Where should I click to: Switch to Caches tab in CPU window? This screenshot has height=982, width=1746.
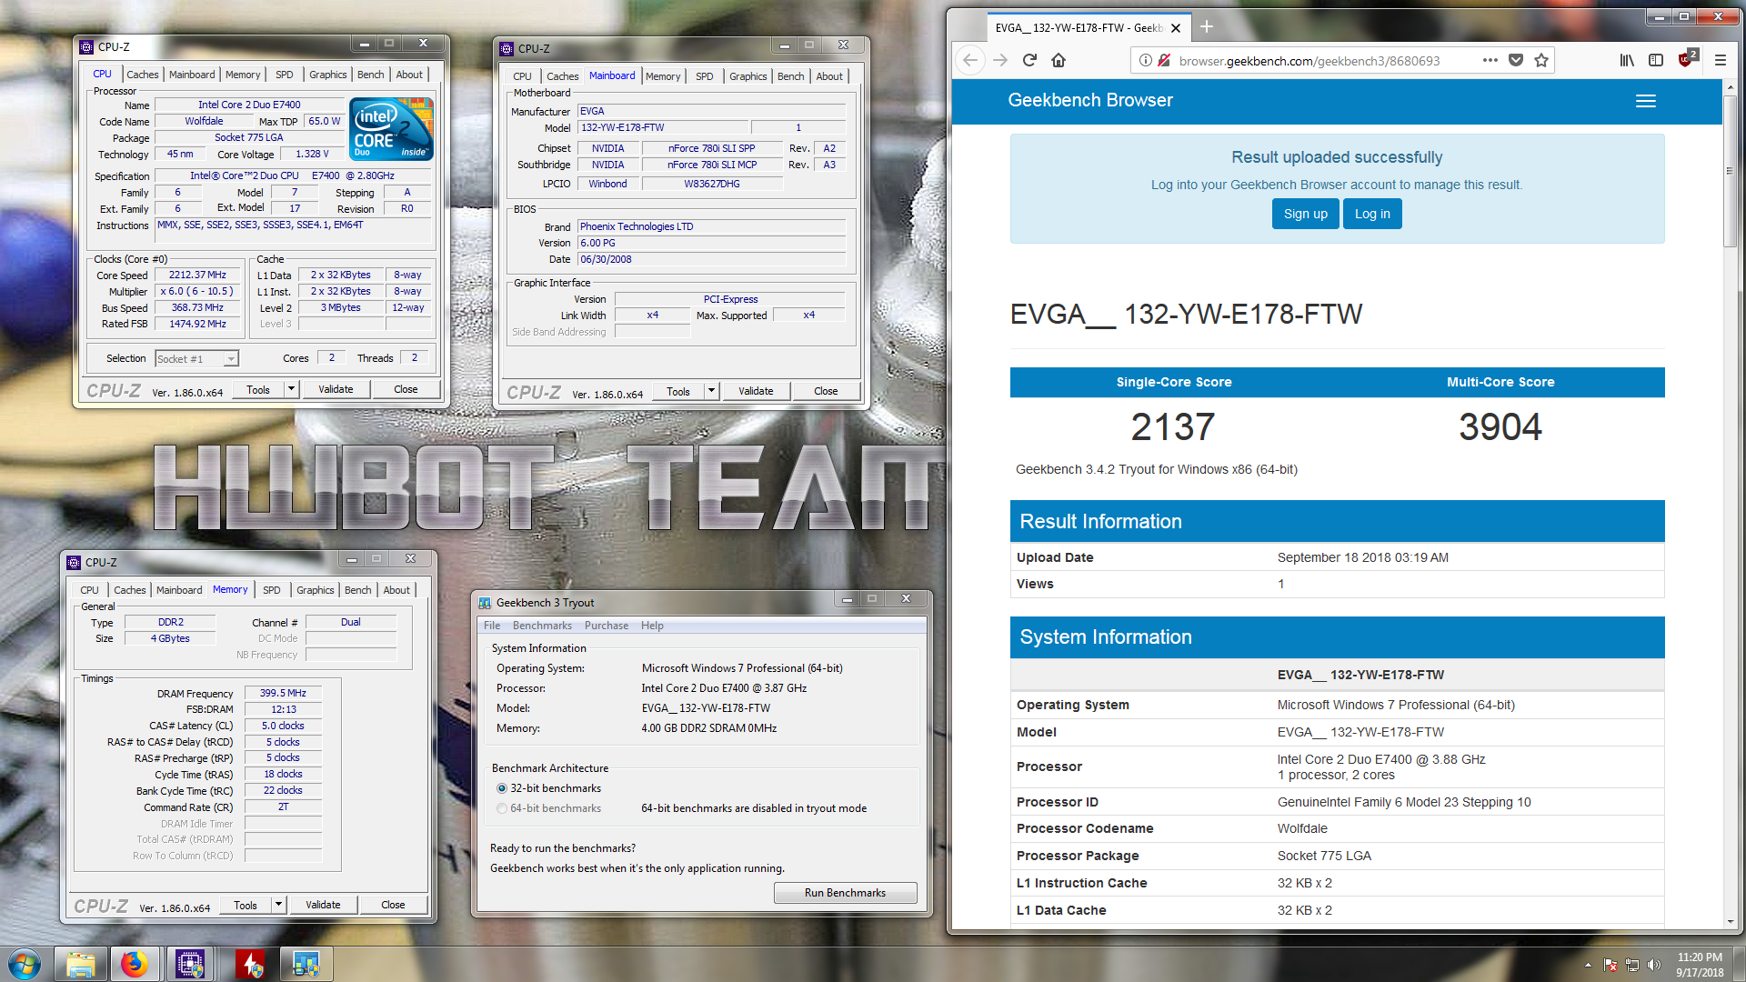coord(142,75)
